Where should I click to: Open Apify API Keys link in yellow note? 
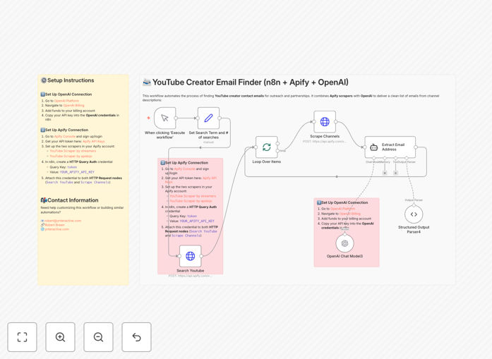[93, 141]
